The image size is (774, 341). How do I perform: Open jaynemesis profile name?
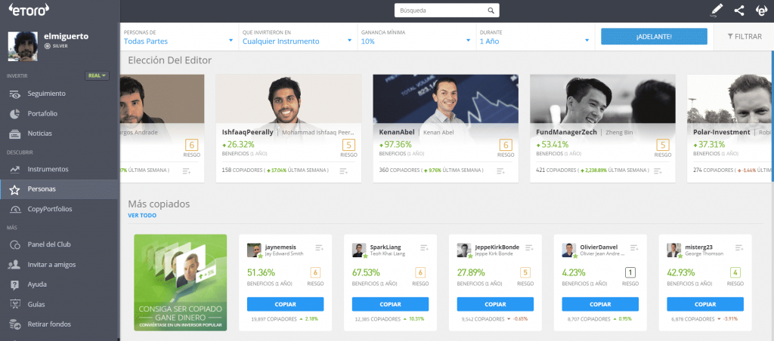280,247
